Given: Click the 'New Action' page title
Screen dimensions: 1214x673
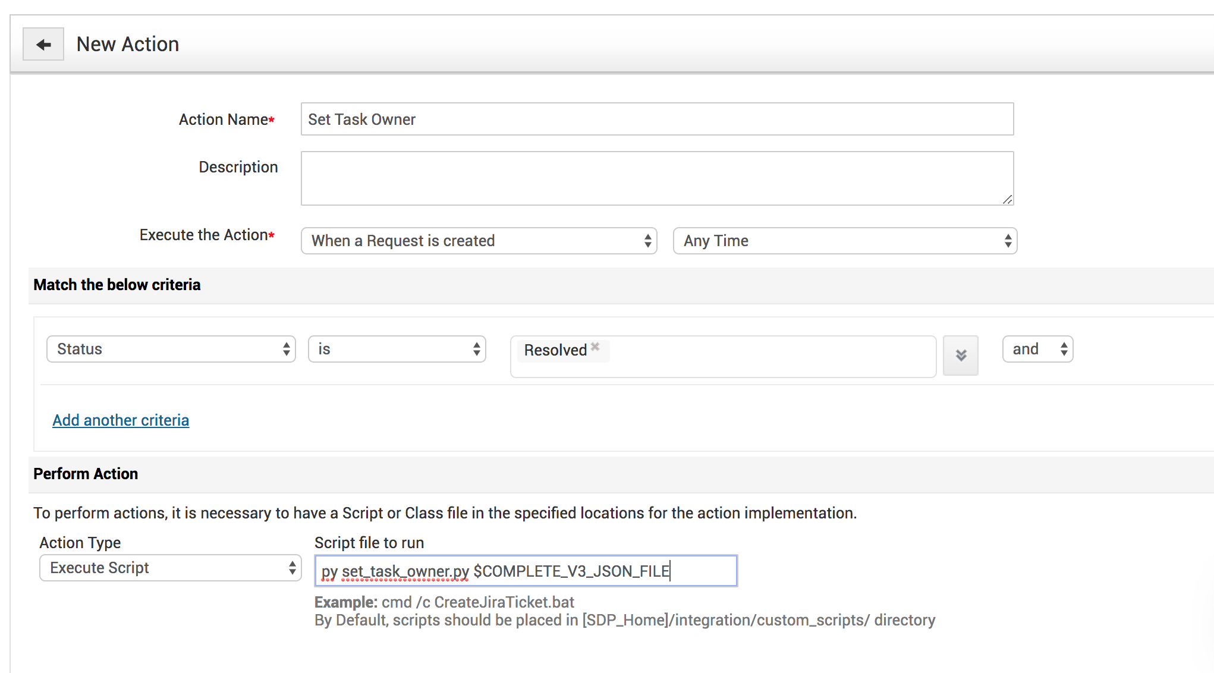Looking at the screenshot, I should coord(128,45).
